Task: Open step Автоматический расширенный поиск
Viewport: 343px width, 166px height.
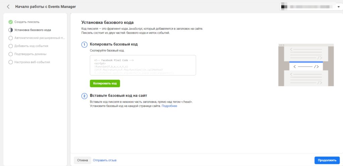Action: point(40,38)
